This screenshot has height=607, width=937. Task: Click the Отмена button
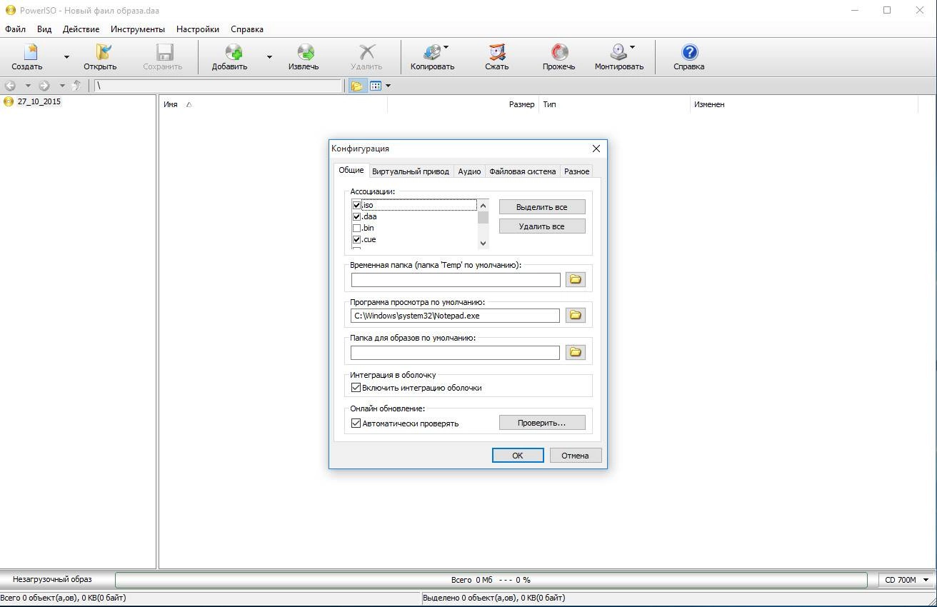pos(576,456)
